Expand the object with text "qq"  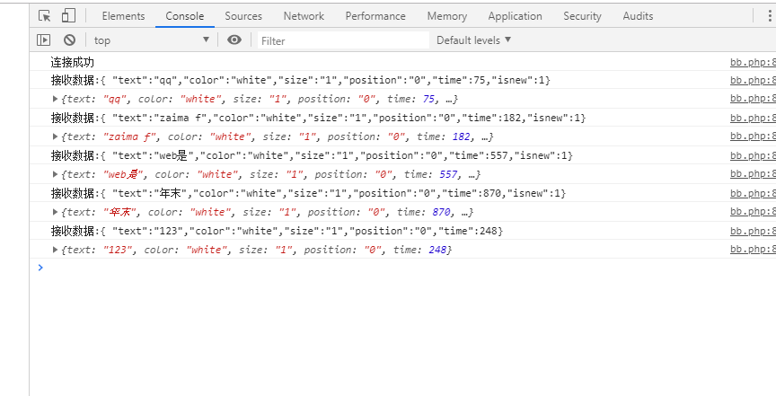tap(56, 99)
